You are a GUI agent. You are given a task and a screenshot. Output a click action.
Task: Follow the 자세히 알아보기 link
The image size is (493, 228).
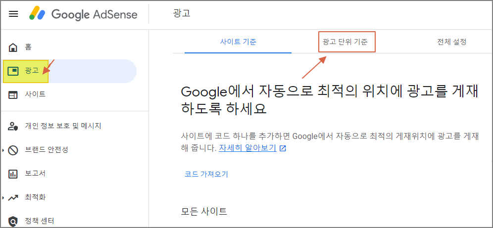[x=247, y=148]
